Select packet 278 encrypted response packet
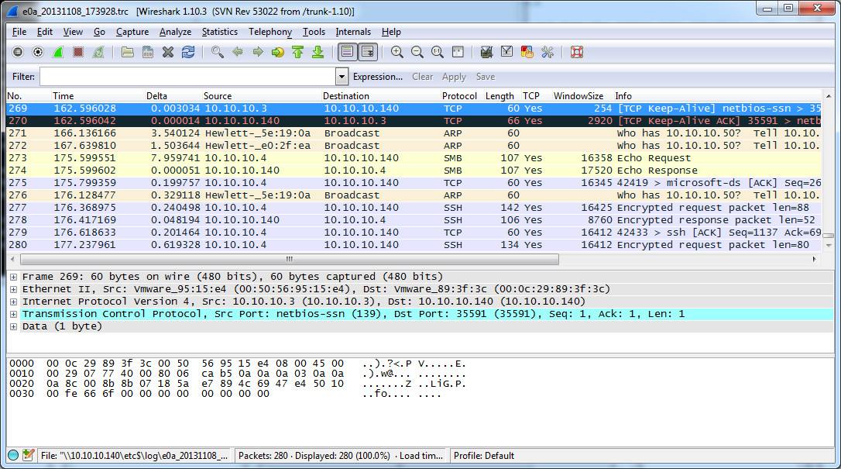This screenshot has width=841, height=469. [414, 220]
